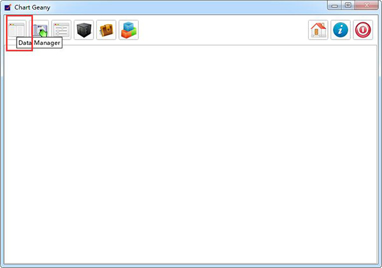This screenshot has height=268, width=382.
Task: Click the empty toolbar space before the Home icon
Action: [x=223, y=30]
